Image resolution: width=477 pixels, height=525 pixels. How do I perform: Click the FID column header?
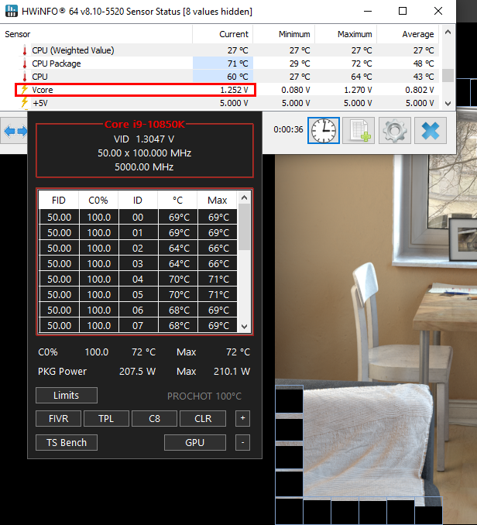[x=59, y=201]
